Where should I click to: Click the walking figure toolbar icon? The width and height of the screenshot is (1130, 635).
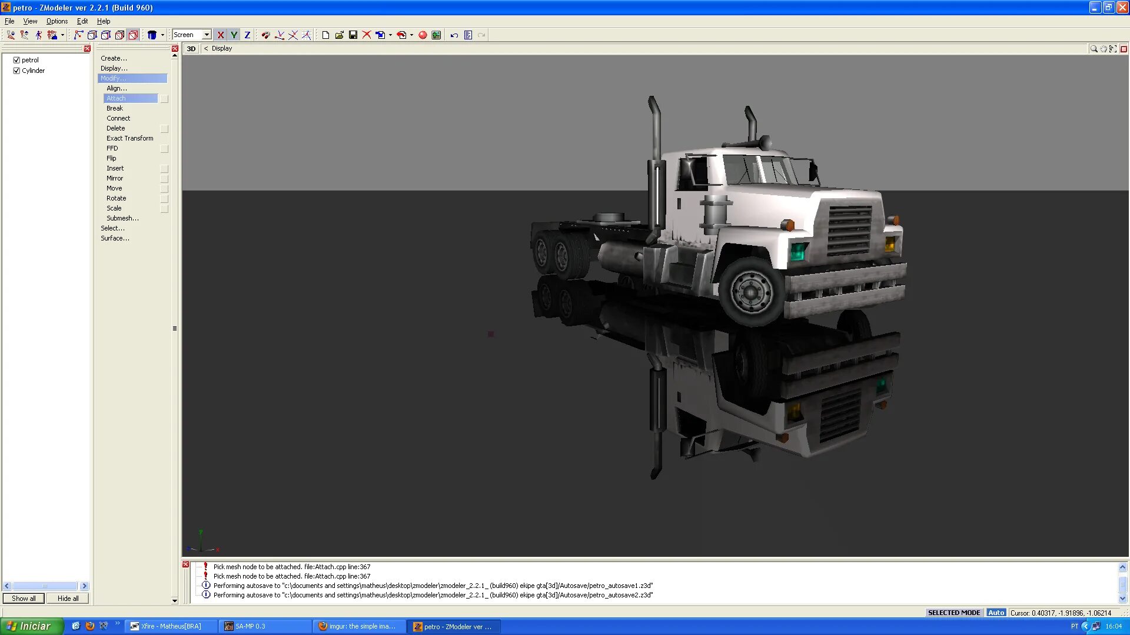pyautogui.click(x=38, y=35)
